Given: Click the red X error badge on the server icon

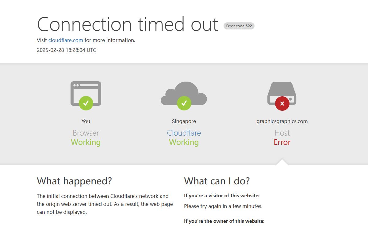Looking at the screenshot, I should [282, 103].
